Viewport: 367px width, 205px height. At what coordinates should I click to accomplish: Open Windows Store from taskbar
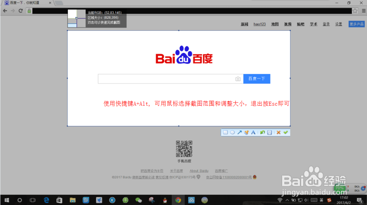pos(59,200)
